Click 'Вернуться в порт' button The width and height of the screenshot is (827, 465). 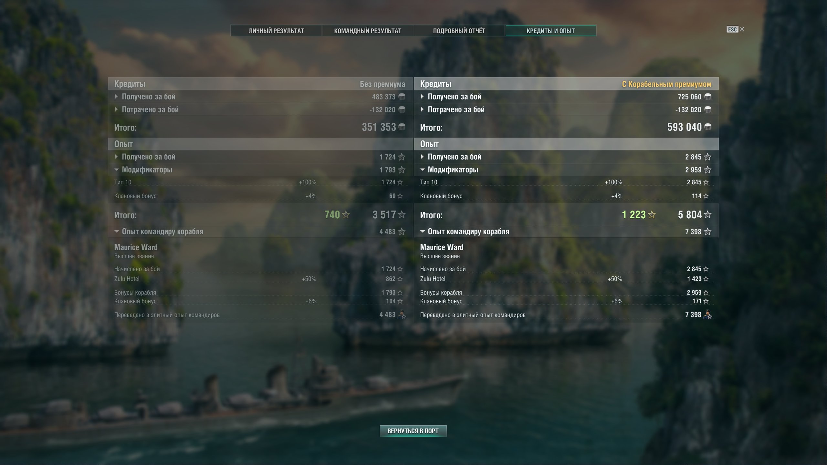413,431
